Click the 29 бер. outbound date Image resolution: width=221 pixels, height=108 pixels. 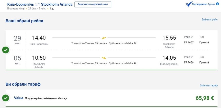(17, 40)
